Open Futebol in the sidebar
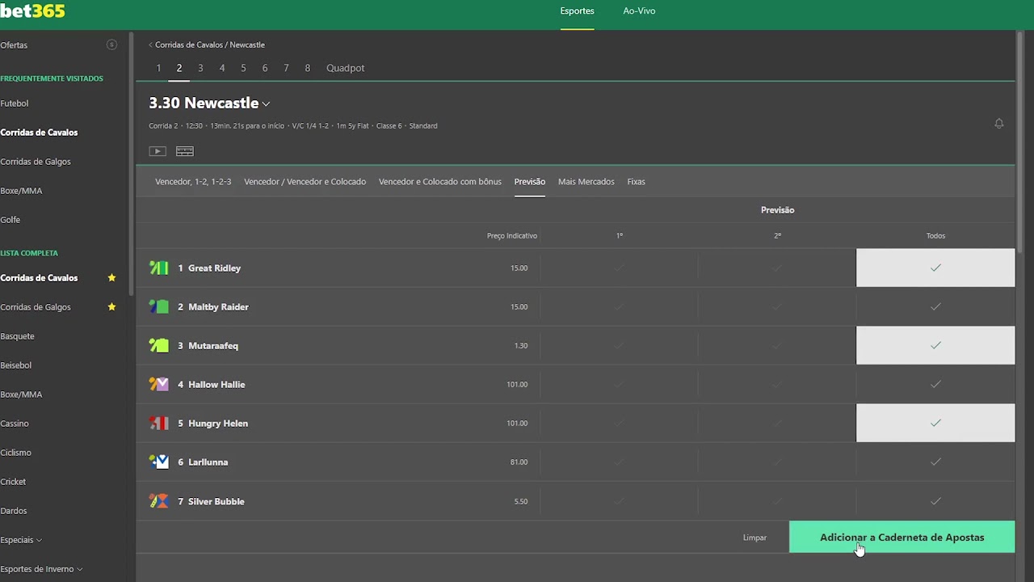1034x582 pixels. tap(15, 103)
